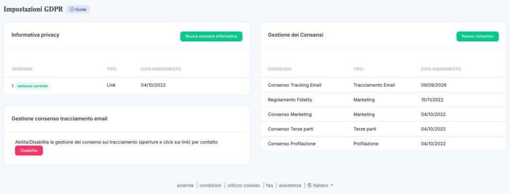Open the Guida help badge
This screenshot has width=510, height=194.
tap(78, 9)
